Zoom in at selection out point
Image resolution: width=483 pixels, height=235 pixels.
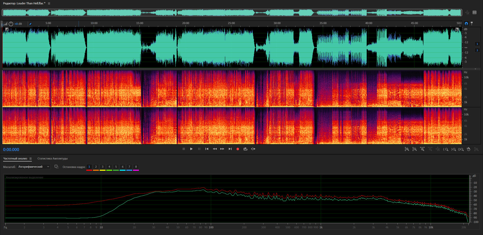pos(453,149)
